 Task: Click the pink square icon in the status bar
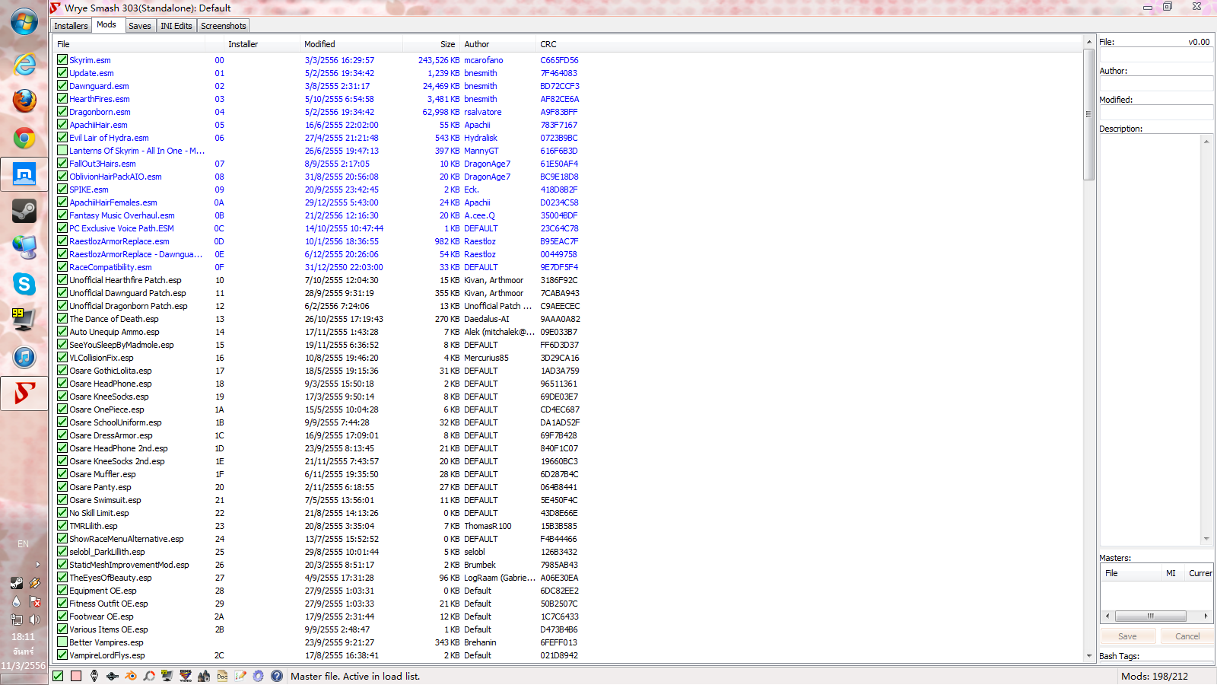pyautogui.click(x=76, y=676)
